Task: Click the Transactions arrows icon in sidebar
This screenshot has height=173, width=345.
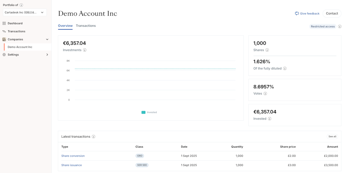Action: [4, 31]
